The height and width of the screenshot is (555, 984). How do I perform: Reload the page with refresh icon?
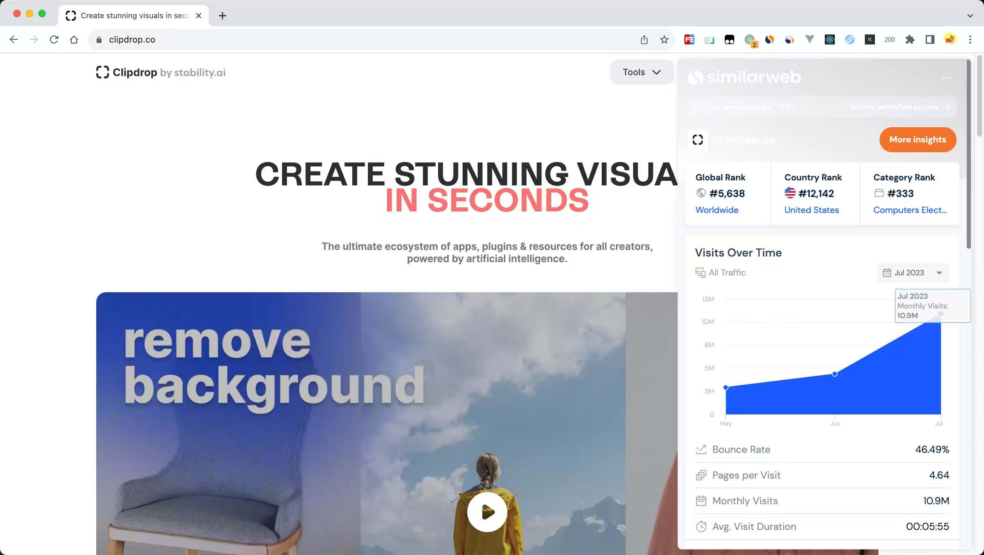point(54,39)
